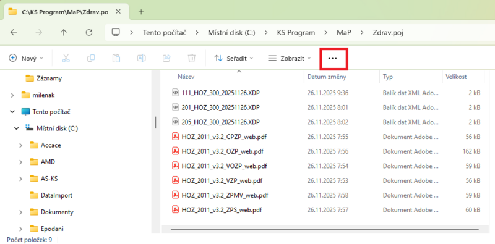
Task: Close the Zdrav.po tab
Action: pyautogui.click(x=118, y=12)
